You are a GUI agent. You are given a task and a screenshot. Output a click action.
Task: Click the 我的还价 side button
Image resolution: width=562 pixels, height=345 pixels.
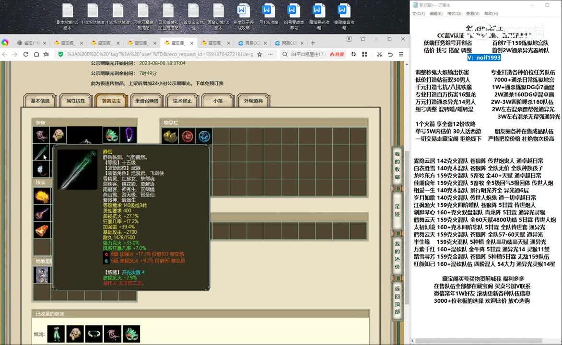tap(397, 255)
